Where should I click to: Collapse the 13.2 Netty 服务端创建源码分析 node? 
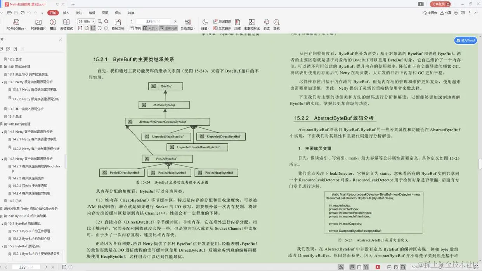[x=2, y=82]
